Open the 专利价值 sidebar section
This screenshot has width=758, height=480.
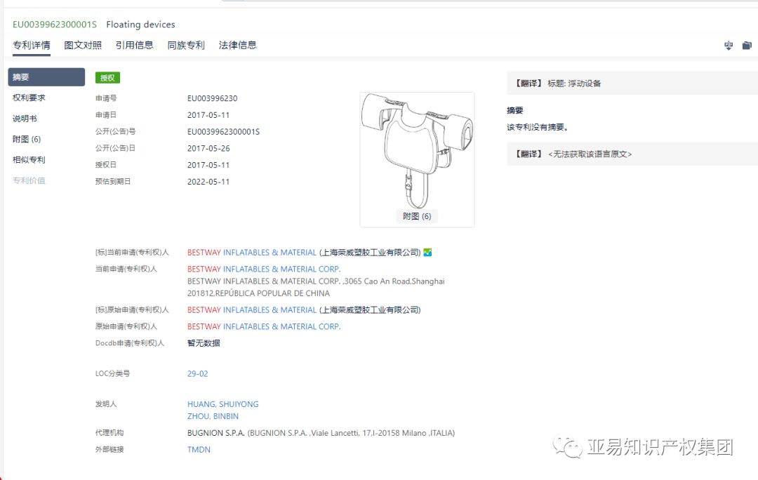click(x=29, y=180)
